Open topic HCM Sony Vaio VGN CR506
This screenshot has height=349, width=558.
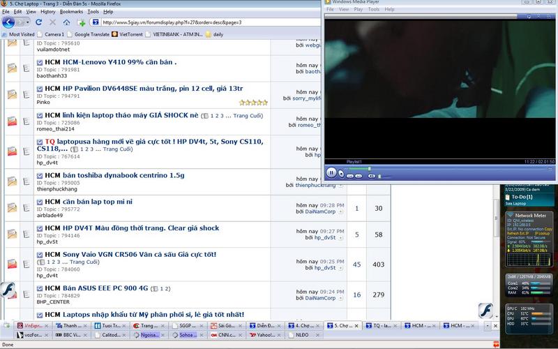coord(130,254)
